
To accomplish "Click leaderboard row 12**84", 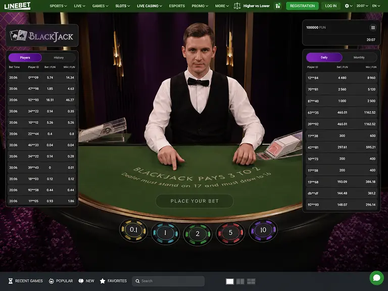I will (342, 78).
